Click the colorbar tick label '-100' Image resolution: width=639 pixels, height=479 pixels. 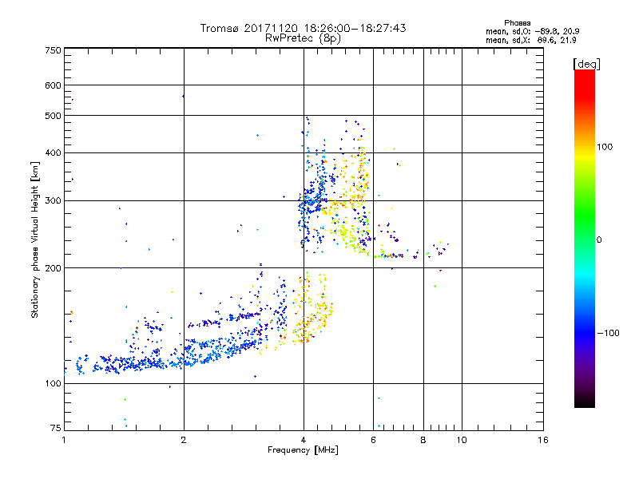pos(609,333)
